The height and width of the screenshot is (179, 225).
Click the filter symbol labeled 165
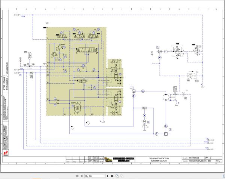click(x=190, y=76)
